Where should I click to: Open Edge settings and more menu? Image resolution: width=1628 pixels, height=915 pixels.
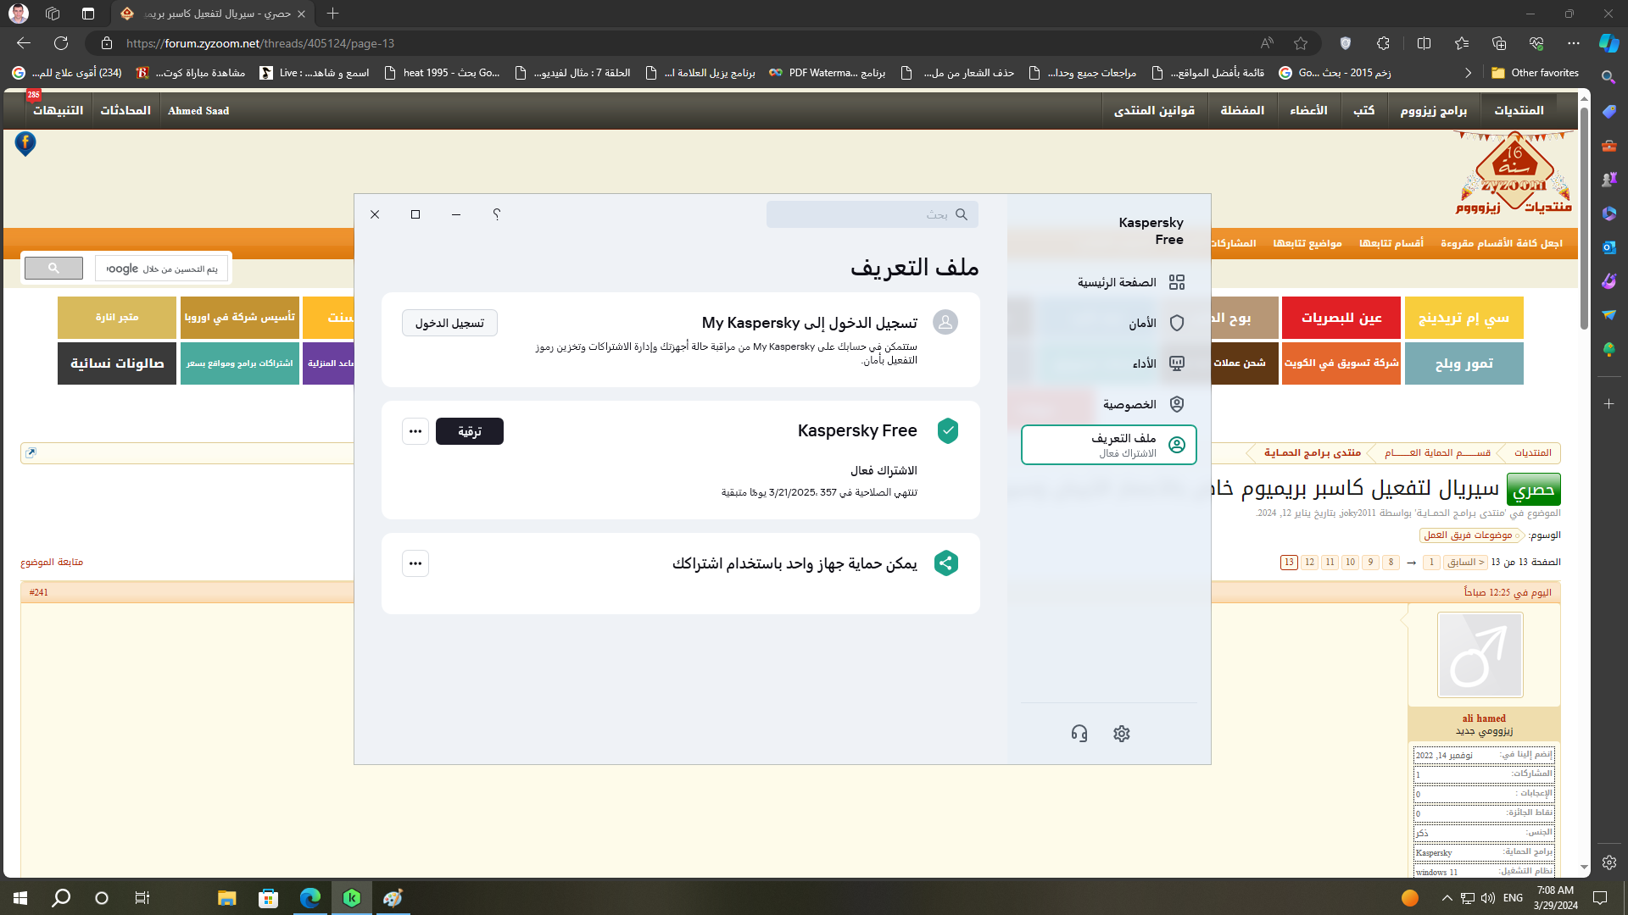1574,43
